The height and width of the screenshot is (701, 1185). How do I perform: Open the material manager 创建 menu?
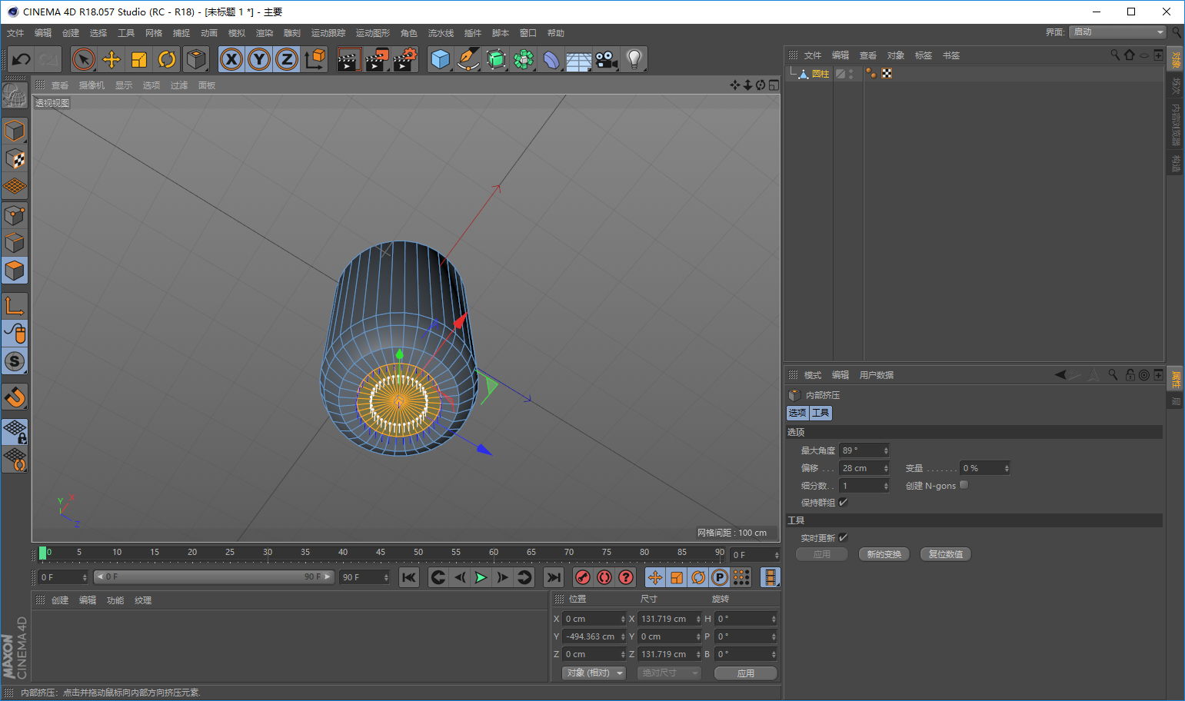(x=60, y=600)
